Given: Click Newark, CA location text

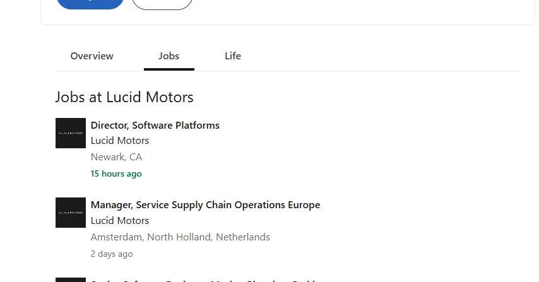Looking at the screenshot, I should 116,157.
